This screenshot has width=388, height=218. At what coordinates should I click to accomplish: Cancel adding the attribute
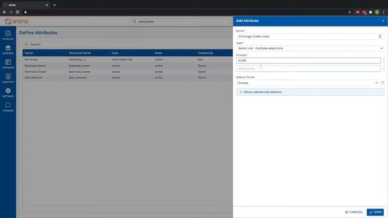click(354, 212)
